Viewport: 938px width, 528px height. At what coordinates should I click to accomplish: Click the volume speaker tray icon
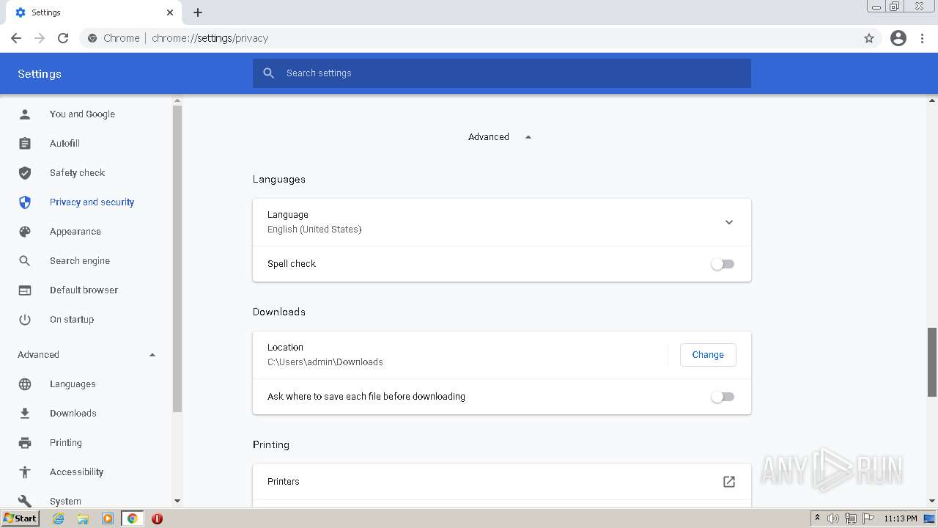[833, 518]
